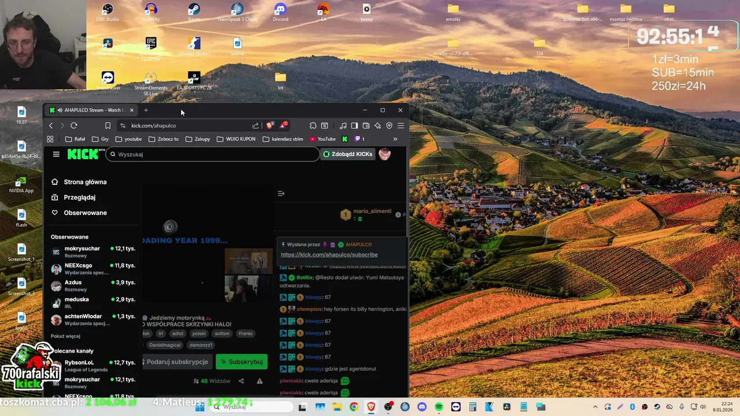Click the 'Zdobądź KICKs' button

pos(347,154)
